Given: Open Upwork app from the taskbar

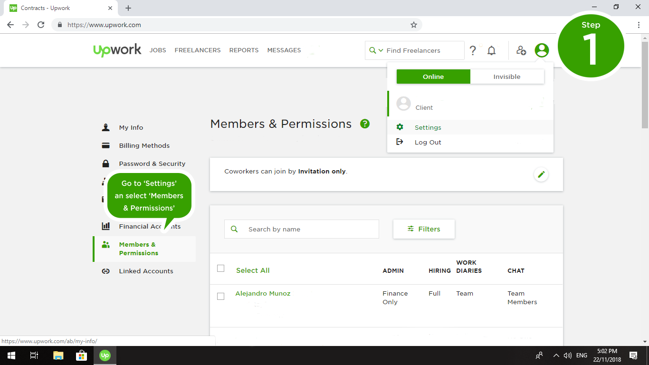Looking at the screenshot, I should tap(105, 355).
